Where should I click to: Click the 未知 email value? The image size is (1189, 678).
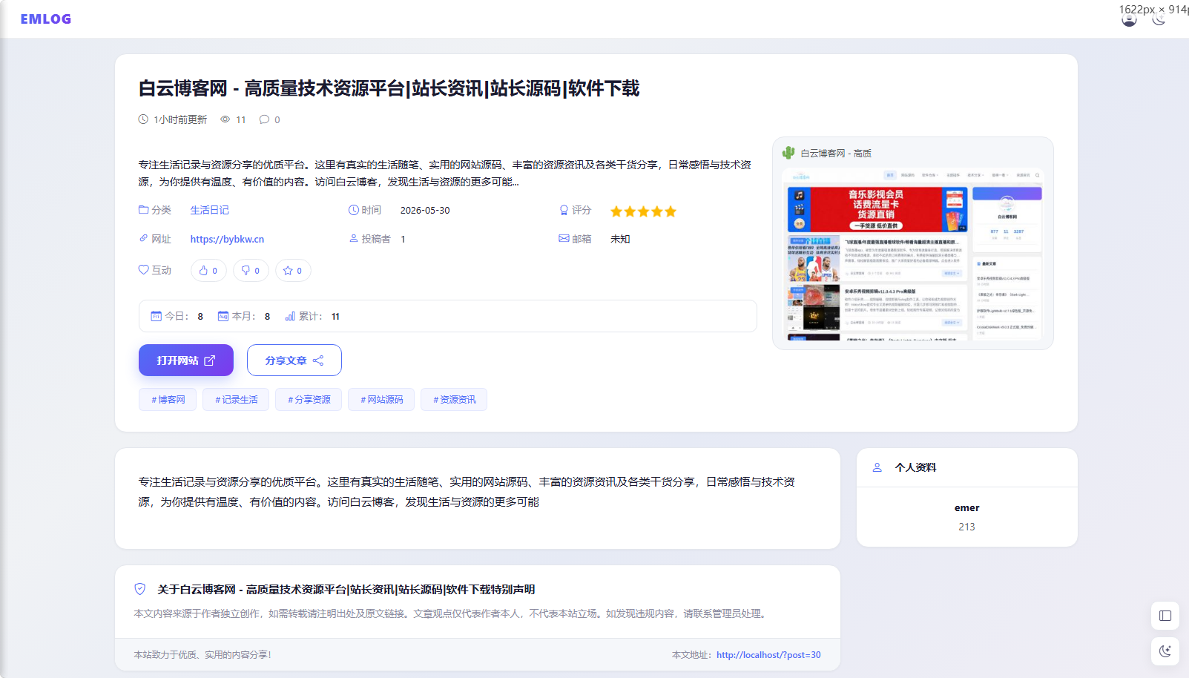tap(620, 239)
